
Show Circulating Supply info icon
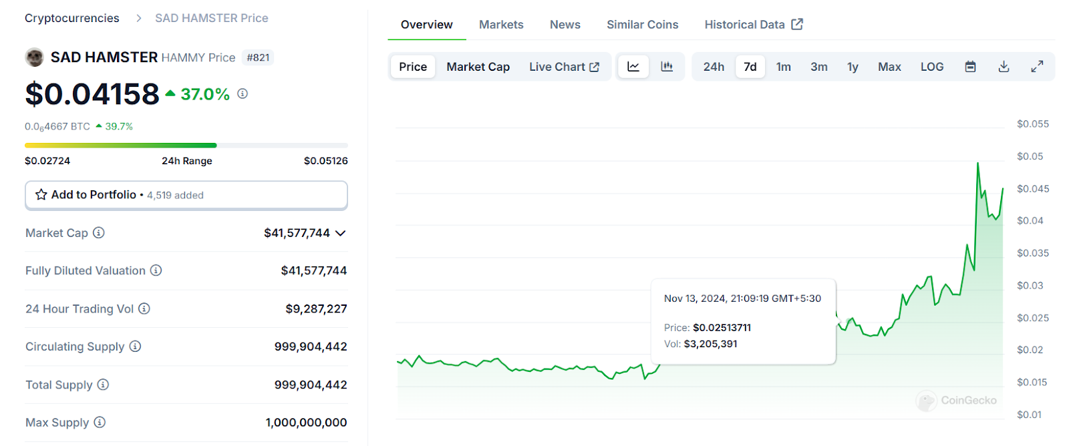135,346
